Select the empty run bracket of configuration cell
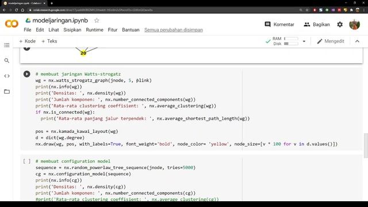 coord(27,161)
